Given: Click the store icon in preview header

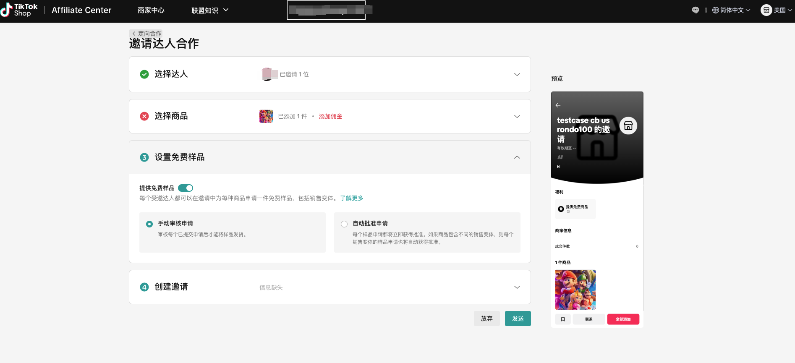Looking at the screenshot, I should point(628,126).
